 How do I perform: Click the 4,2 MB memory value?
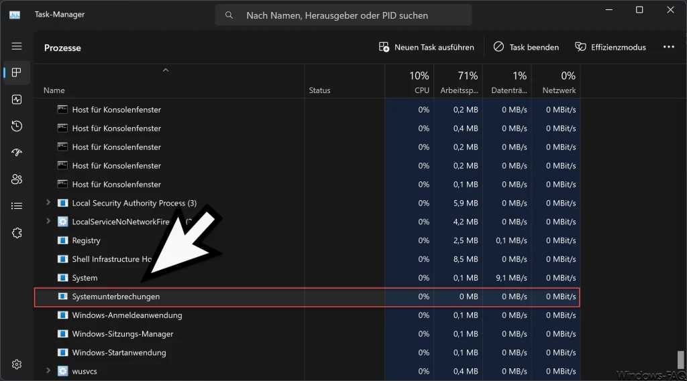[x=466, y=222]
